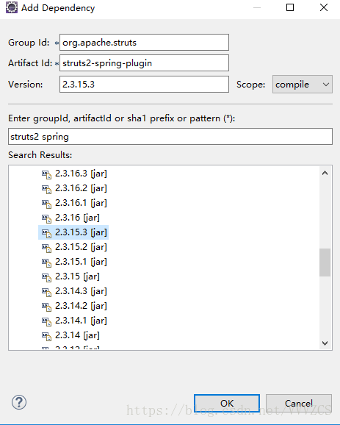Click the jar icon next to 2.3.16.1
Viewport: 340px width, 425px height.
(x=46, y=204)
